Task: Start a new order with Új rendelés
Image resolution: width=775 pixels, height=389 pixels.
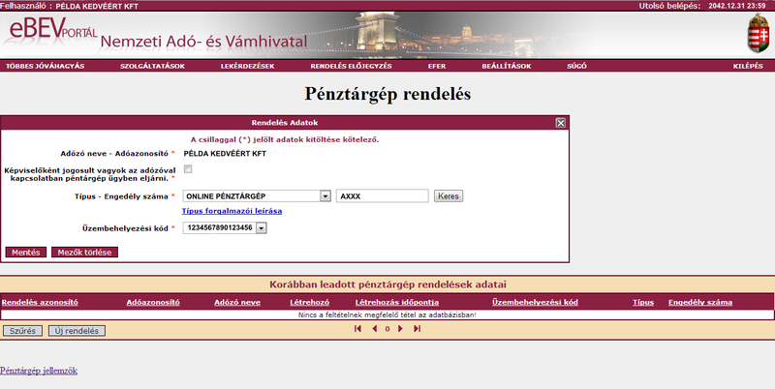Action: [77, 331]
